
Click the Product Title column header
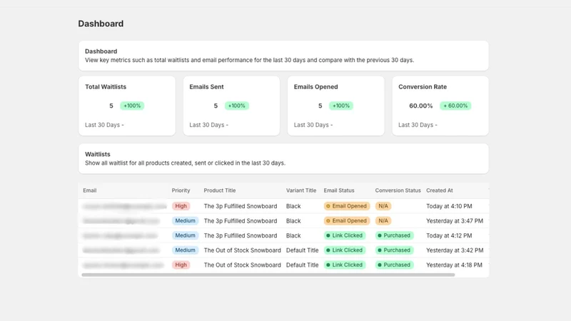(220, 190)
